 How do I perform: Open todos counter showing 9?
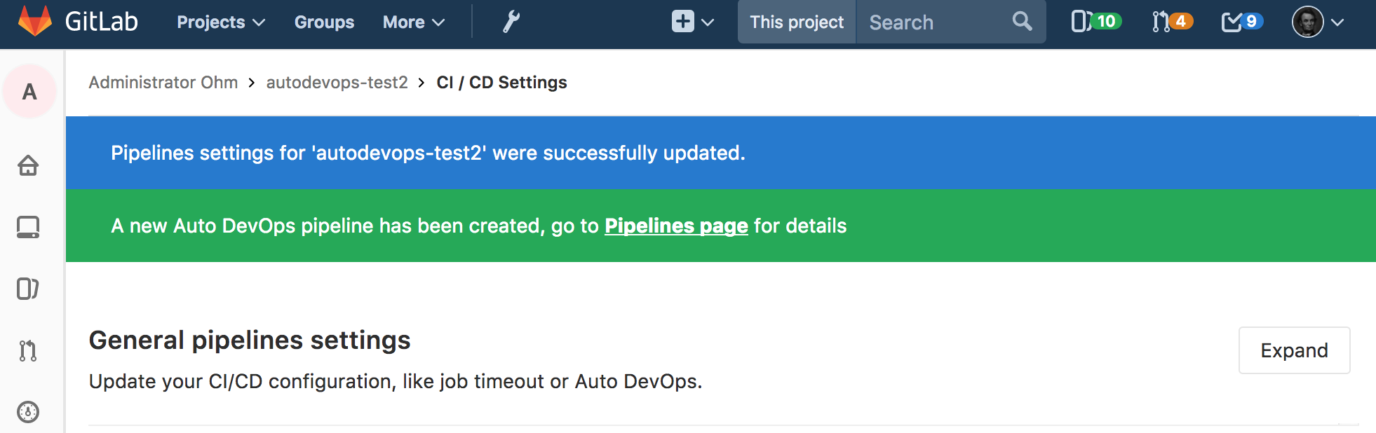[x=1241, y=22]
